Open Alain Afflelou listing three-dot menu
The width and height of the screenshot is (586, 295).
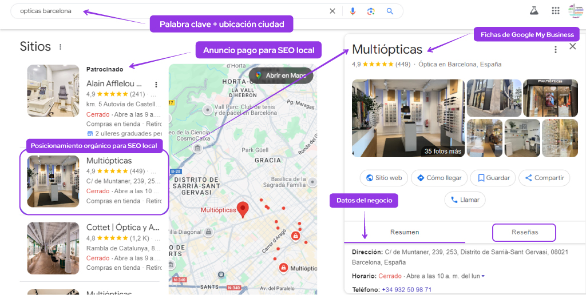(156, 85)
